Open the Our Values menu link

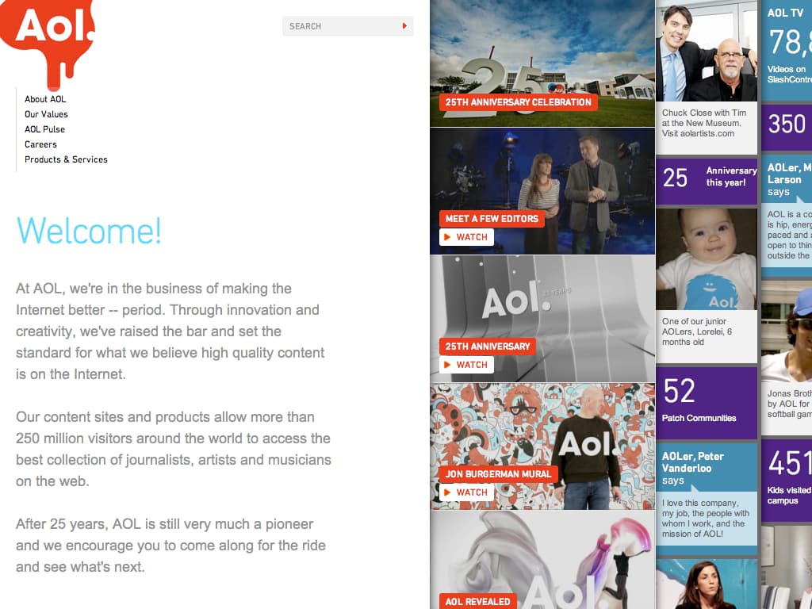point(46,114)
